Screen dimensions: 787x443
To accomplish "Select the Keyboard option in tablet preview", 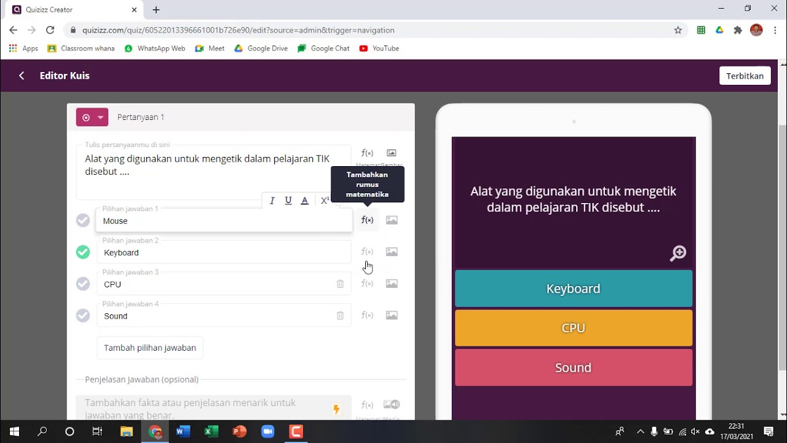I will (x=574, y=289).
